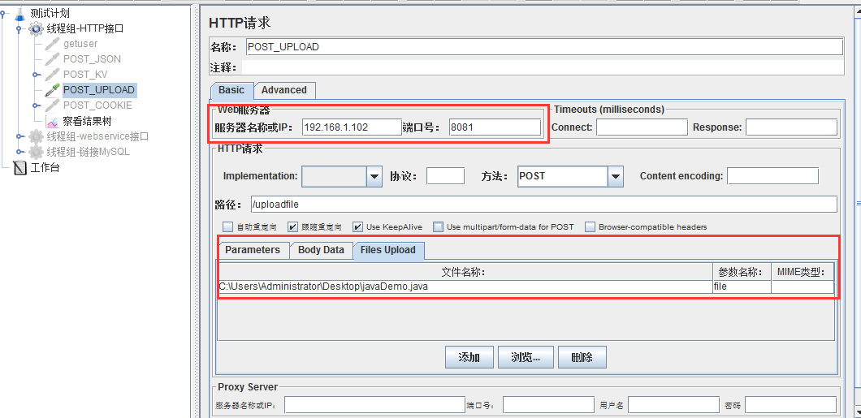The image size is (861, 418).
Task: Open the Implementation dropdown
Action: [x=374, y=177]
